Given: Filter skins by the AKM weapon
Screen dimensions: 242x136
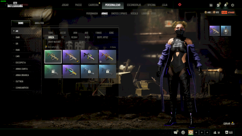Looking at the screenshot, I should (x=75, y=32).
